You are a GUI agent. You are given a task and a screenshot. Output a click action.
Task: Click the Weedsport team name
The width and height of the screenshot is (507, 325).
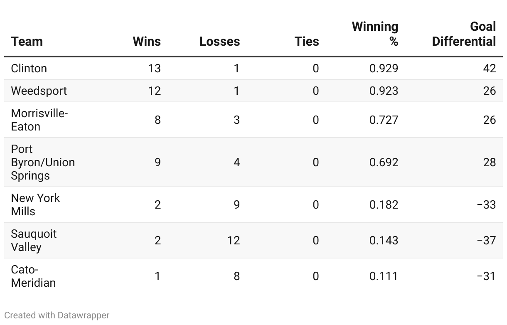coord(39,91)
